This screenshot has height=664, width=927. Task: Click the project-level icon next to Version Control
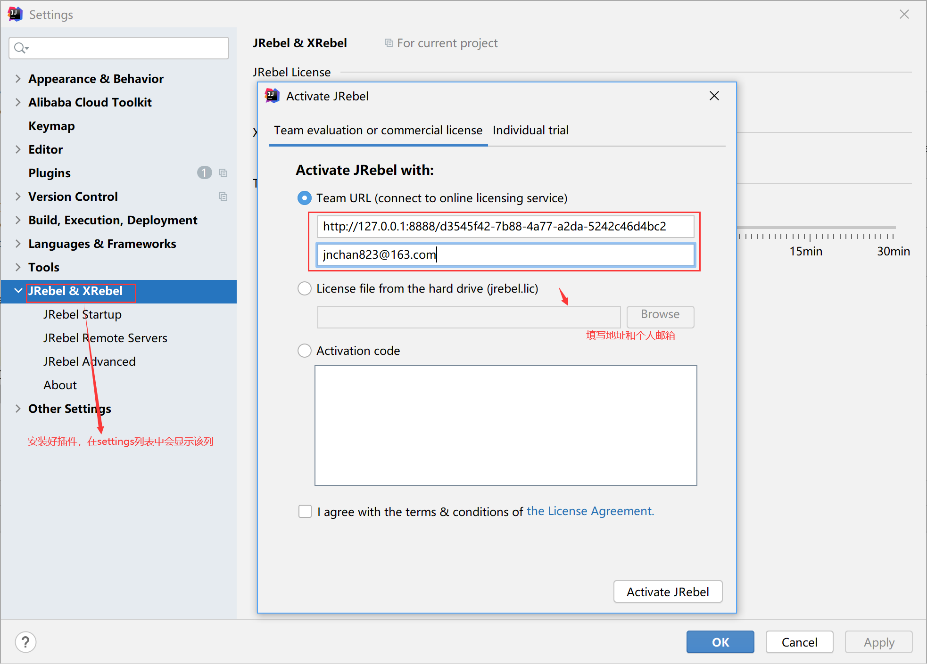tap(223, 197)
